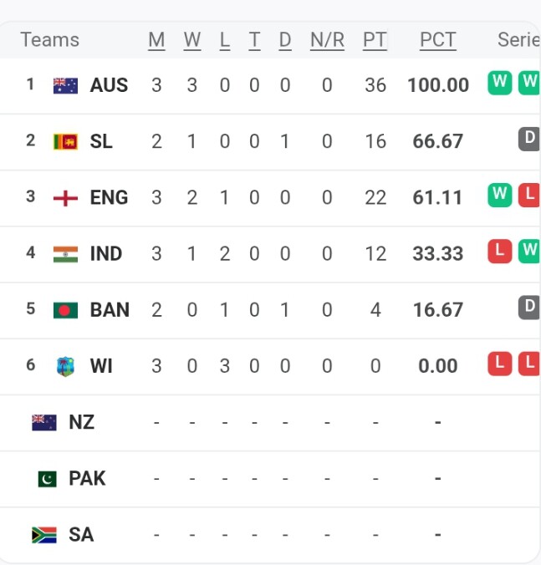Click the gray D badge in SL row
Screen dimensions: 541x565
click(529, 139)
